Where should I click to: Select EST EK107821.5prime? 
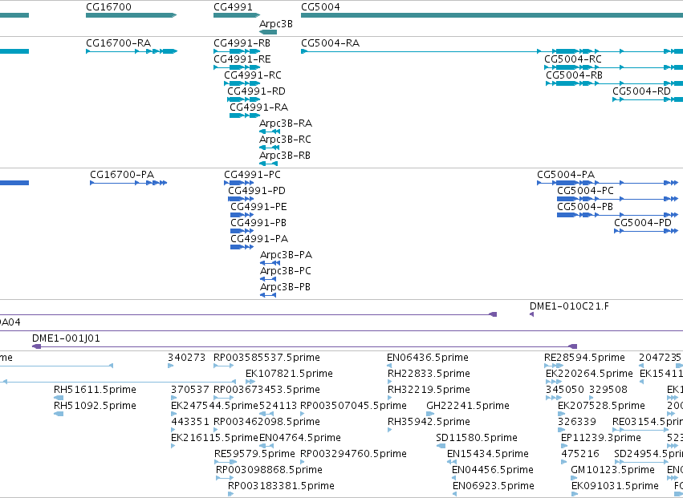click(x=289, y=374)
